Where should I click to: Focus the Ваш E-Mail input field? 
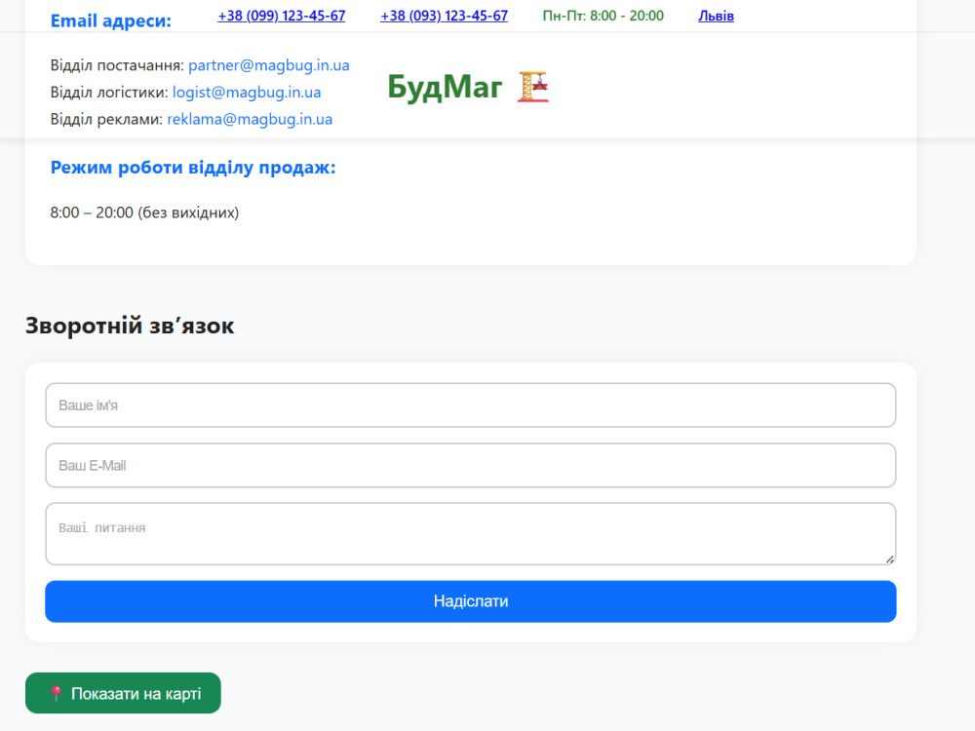pos(471,466)
